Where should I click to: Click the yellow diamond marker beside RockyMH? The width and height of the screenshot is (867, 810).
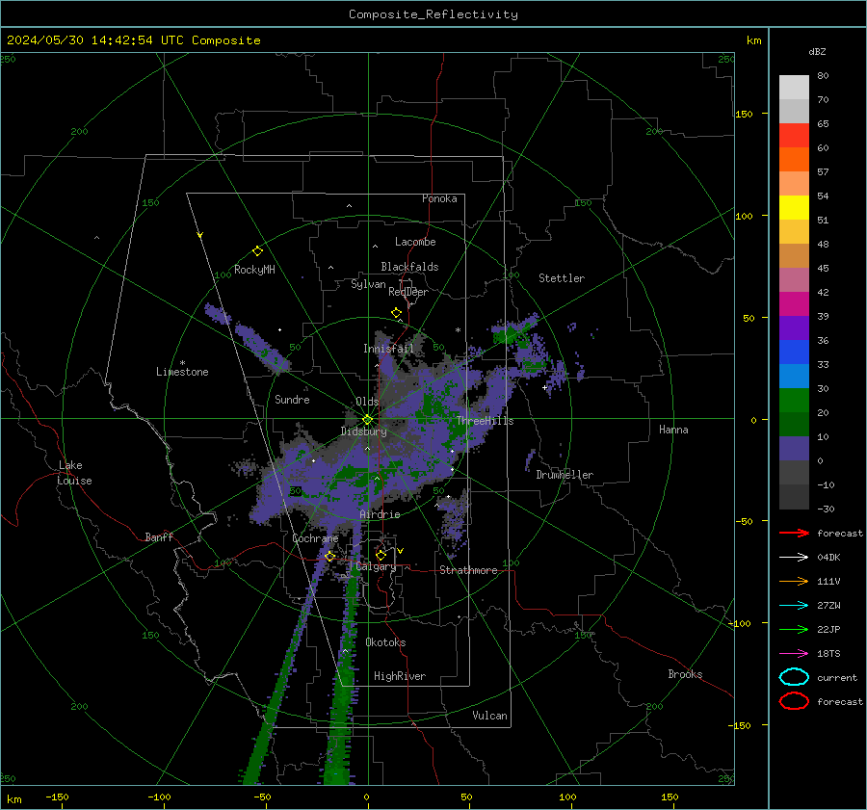pyautogui.click(x=257, y=251)
